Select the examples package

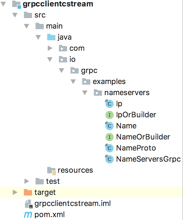109,81
